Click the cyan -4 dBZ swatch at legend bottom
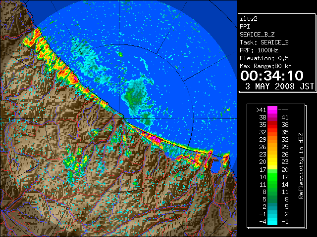Image resolution: width=317 pixels, height=237 pixels. (x=272, y=221)
